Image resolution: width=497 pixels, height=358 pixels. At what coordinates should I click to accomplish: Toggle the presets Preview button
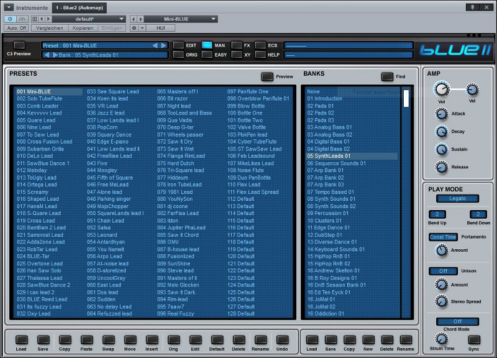[x=267, y=76]
